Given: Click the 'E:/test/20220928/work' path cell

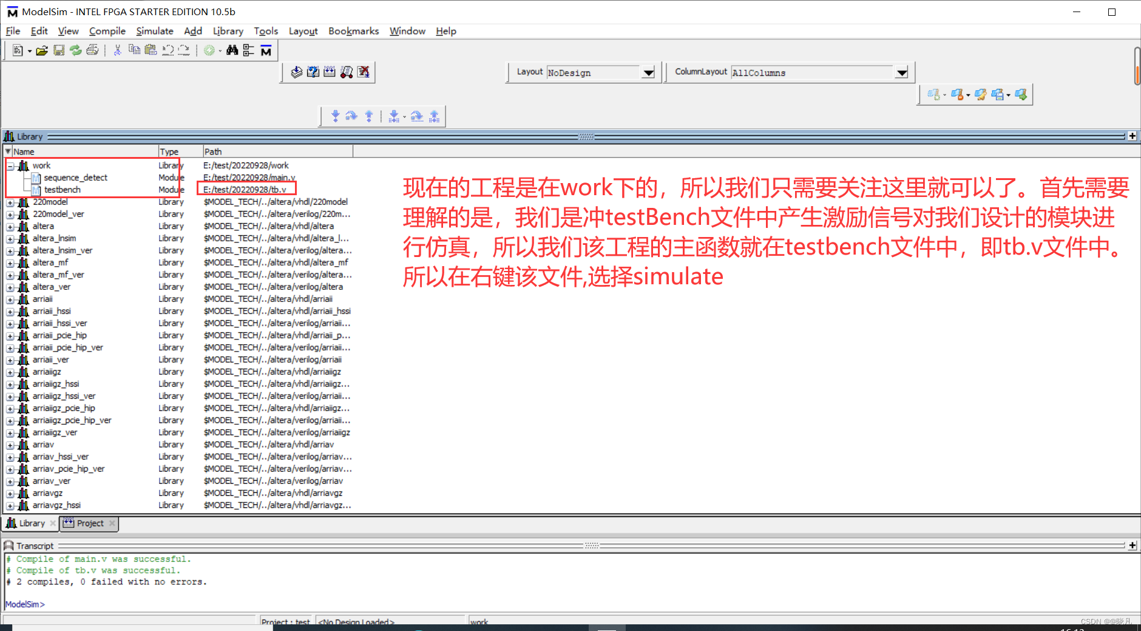Looking at the screenshot, I should click(246, 165).
